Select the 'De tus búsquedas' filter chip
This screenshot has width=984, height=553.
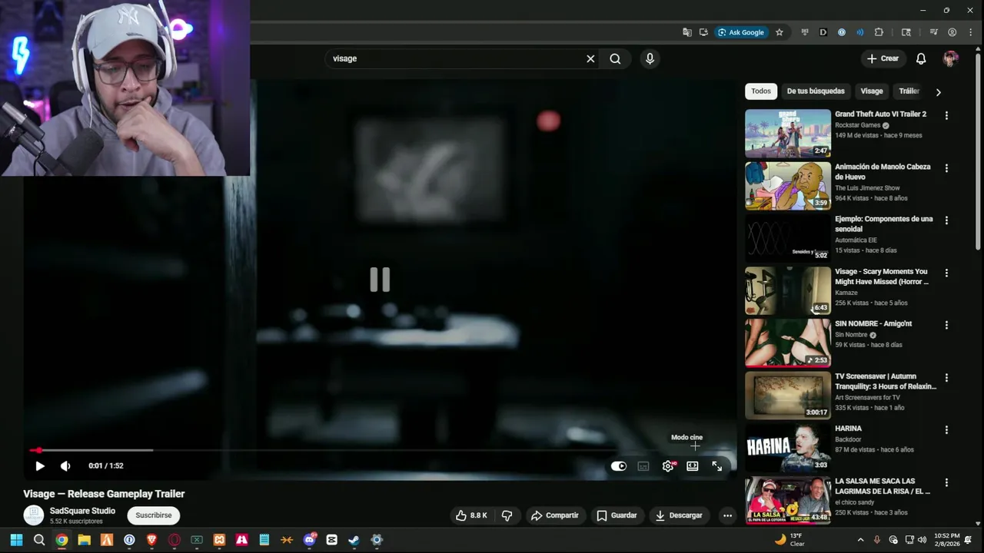click(x=816, y=91)
